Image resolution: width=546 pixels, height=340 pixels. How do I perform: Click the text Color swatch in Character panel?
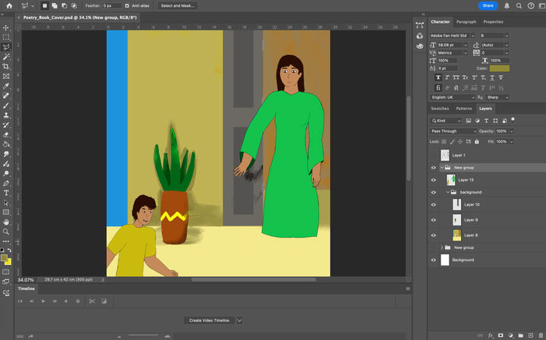click(500, 68)
